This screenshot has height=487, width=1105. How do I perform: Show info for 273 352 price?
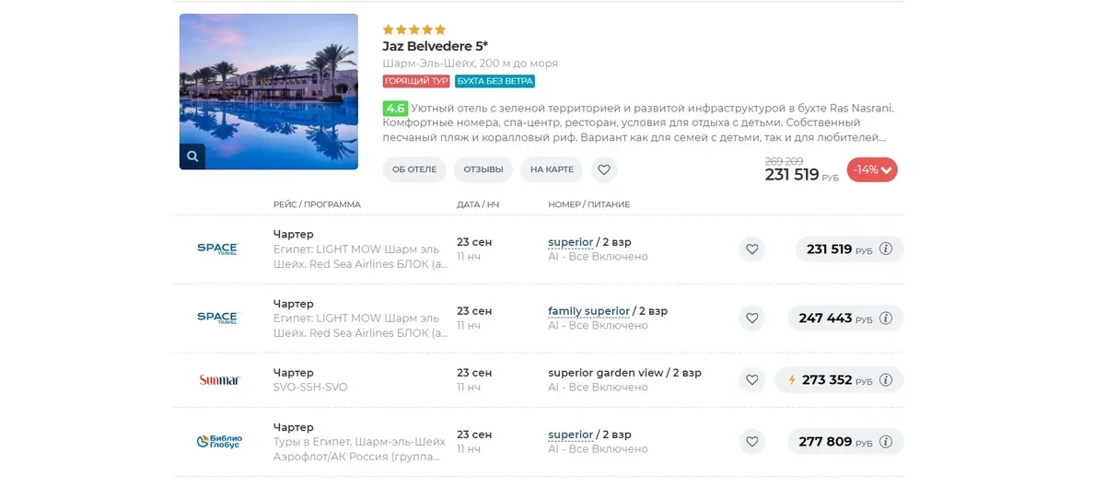886,379
